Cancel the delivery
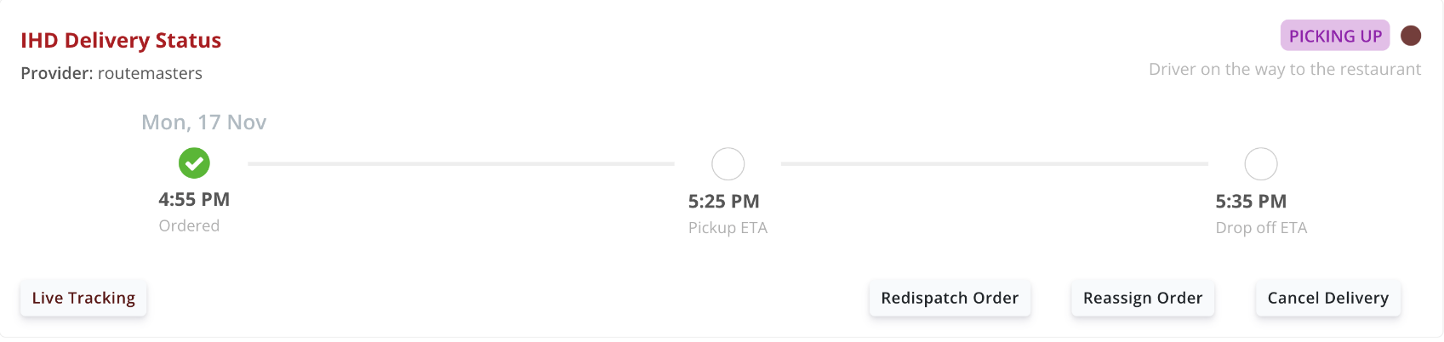 (1327, 298)
